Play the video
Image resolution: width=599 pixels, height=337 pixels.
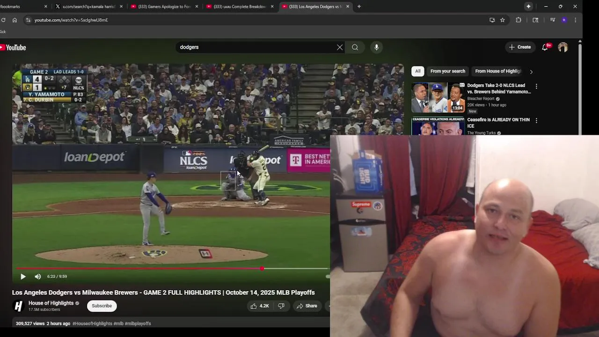pyautogui.click(x=23, y=277)
